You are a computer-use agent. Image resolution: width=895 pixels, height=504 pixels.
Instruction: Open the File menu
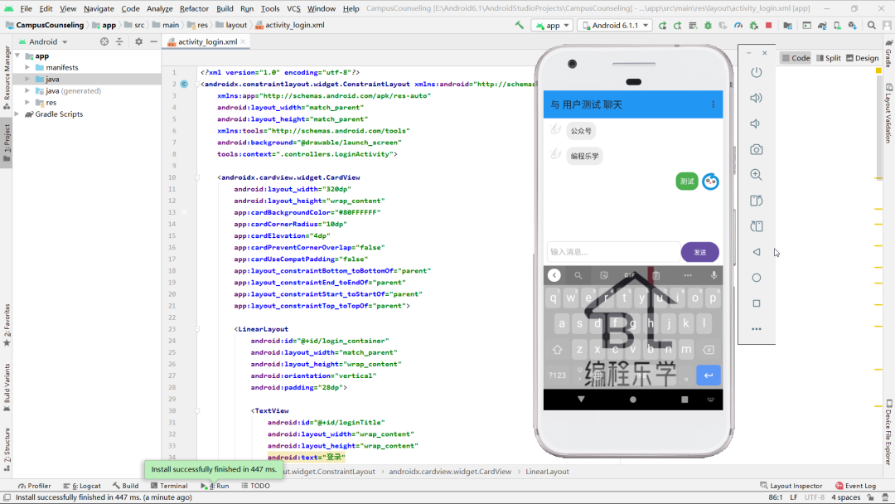(27, 8)
